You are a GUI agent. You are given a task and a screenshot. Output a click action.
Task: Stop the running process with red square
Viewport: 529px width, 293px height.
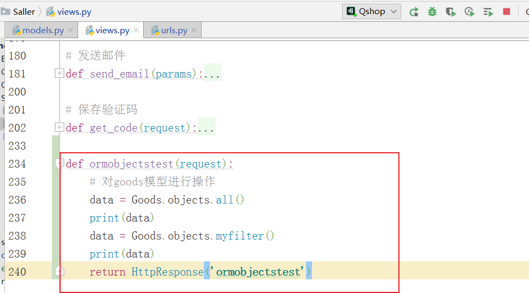pos(507,12)
